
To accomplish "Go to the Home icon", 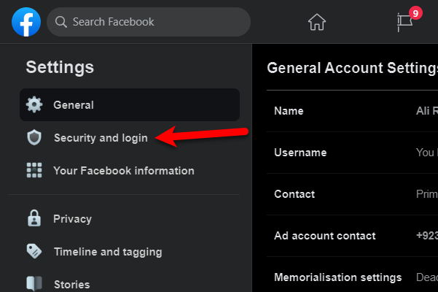I will tap(317, 22).
